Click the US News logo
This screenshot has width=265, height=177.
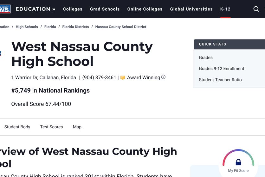click(5, 9)
